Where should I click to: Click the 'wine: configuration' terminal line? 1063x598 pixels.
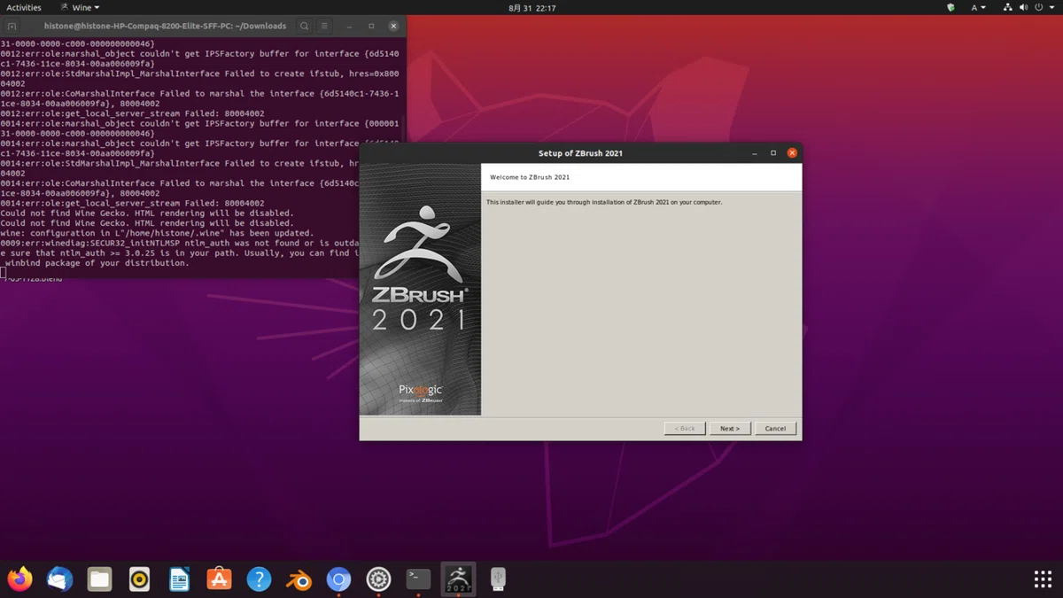click(157, 233)
